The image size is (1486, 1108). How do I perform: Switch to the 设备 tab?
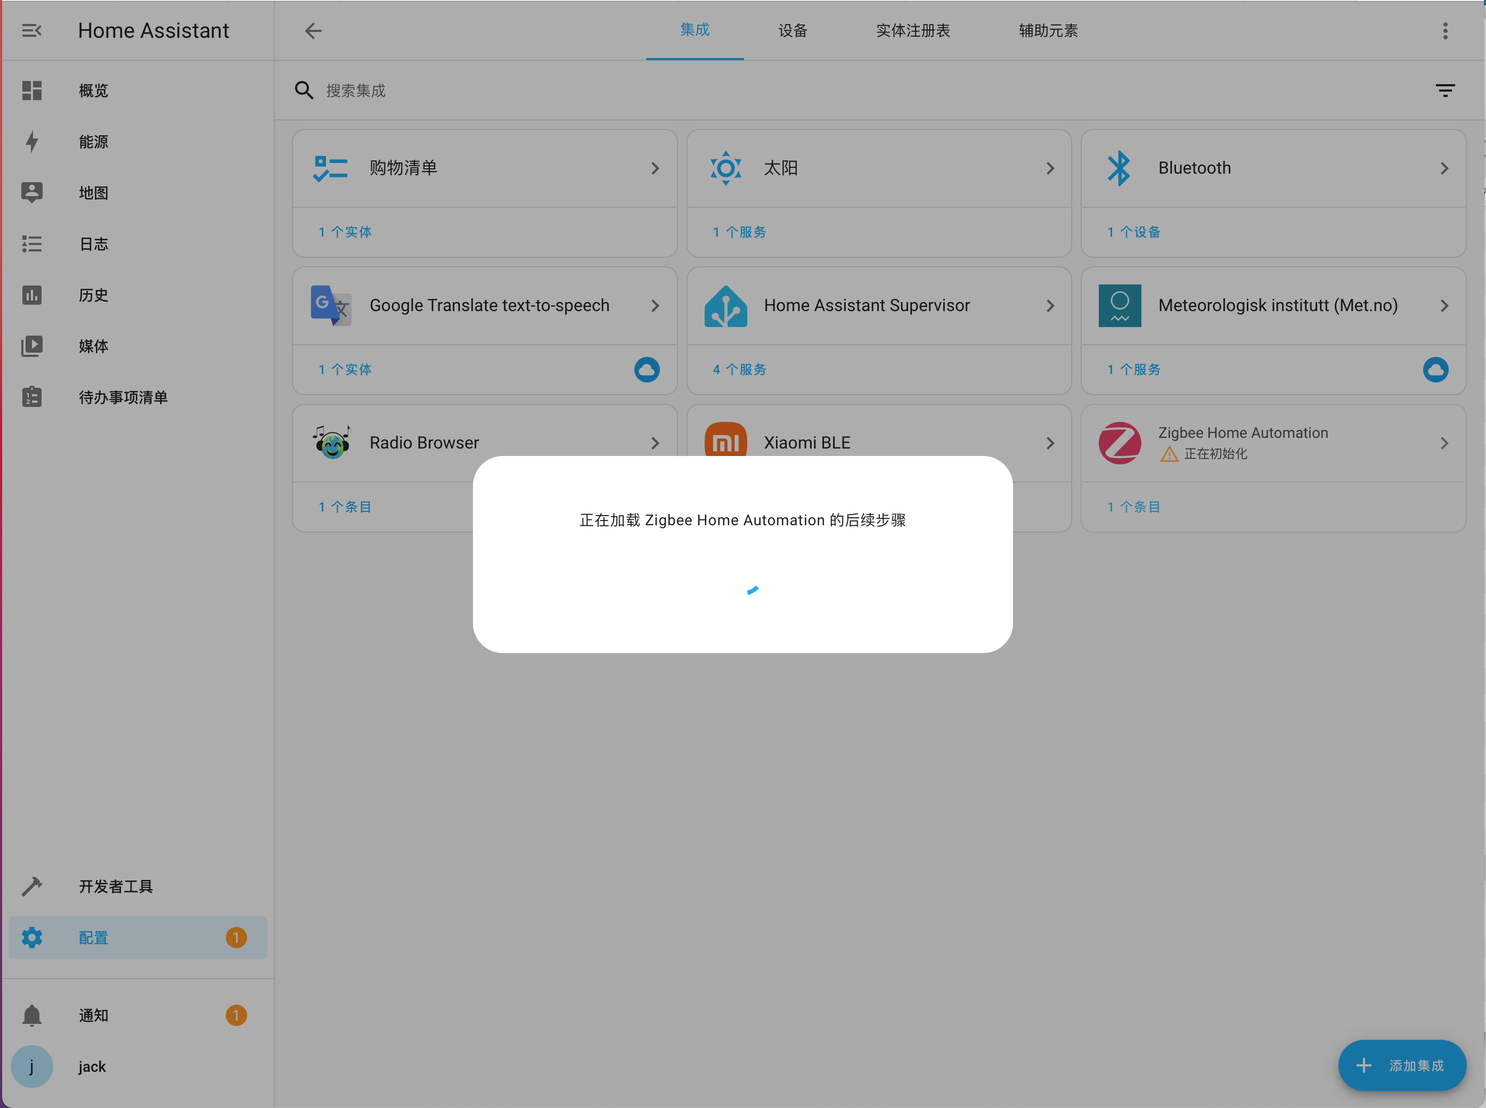click(x=793, y=30)
